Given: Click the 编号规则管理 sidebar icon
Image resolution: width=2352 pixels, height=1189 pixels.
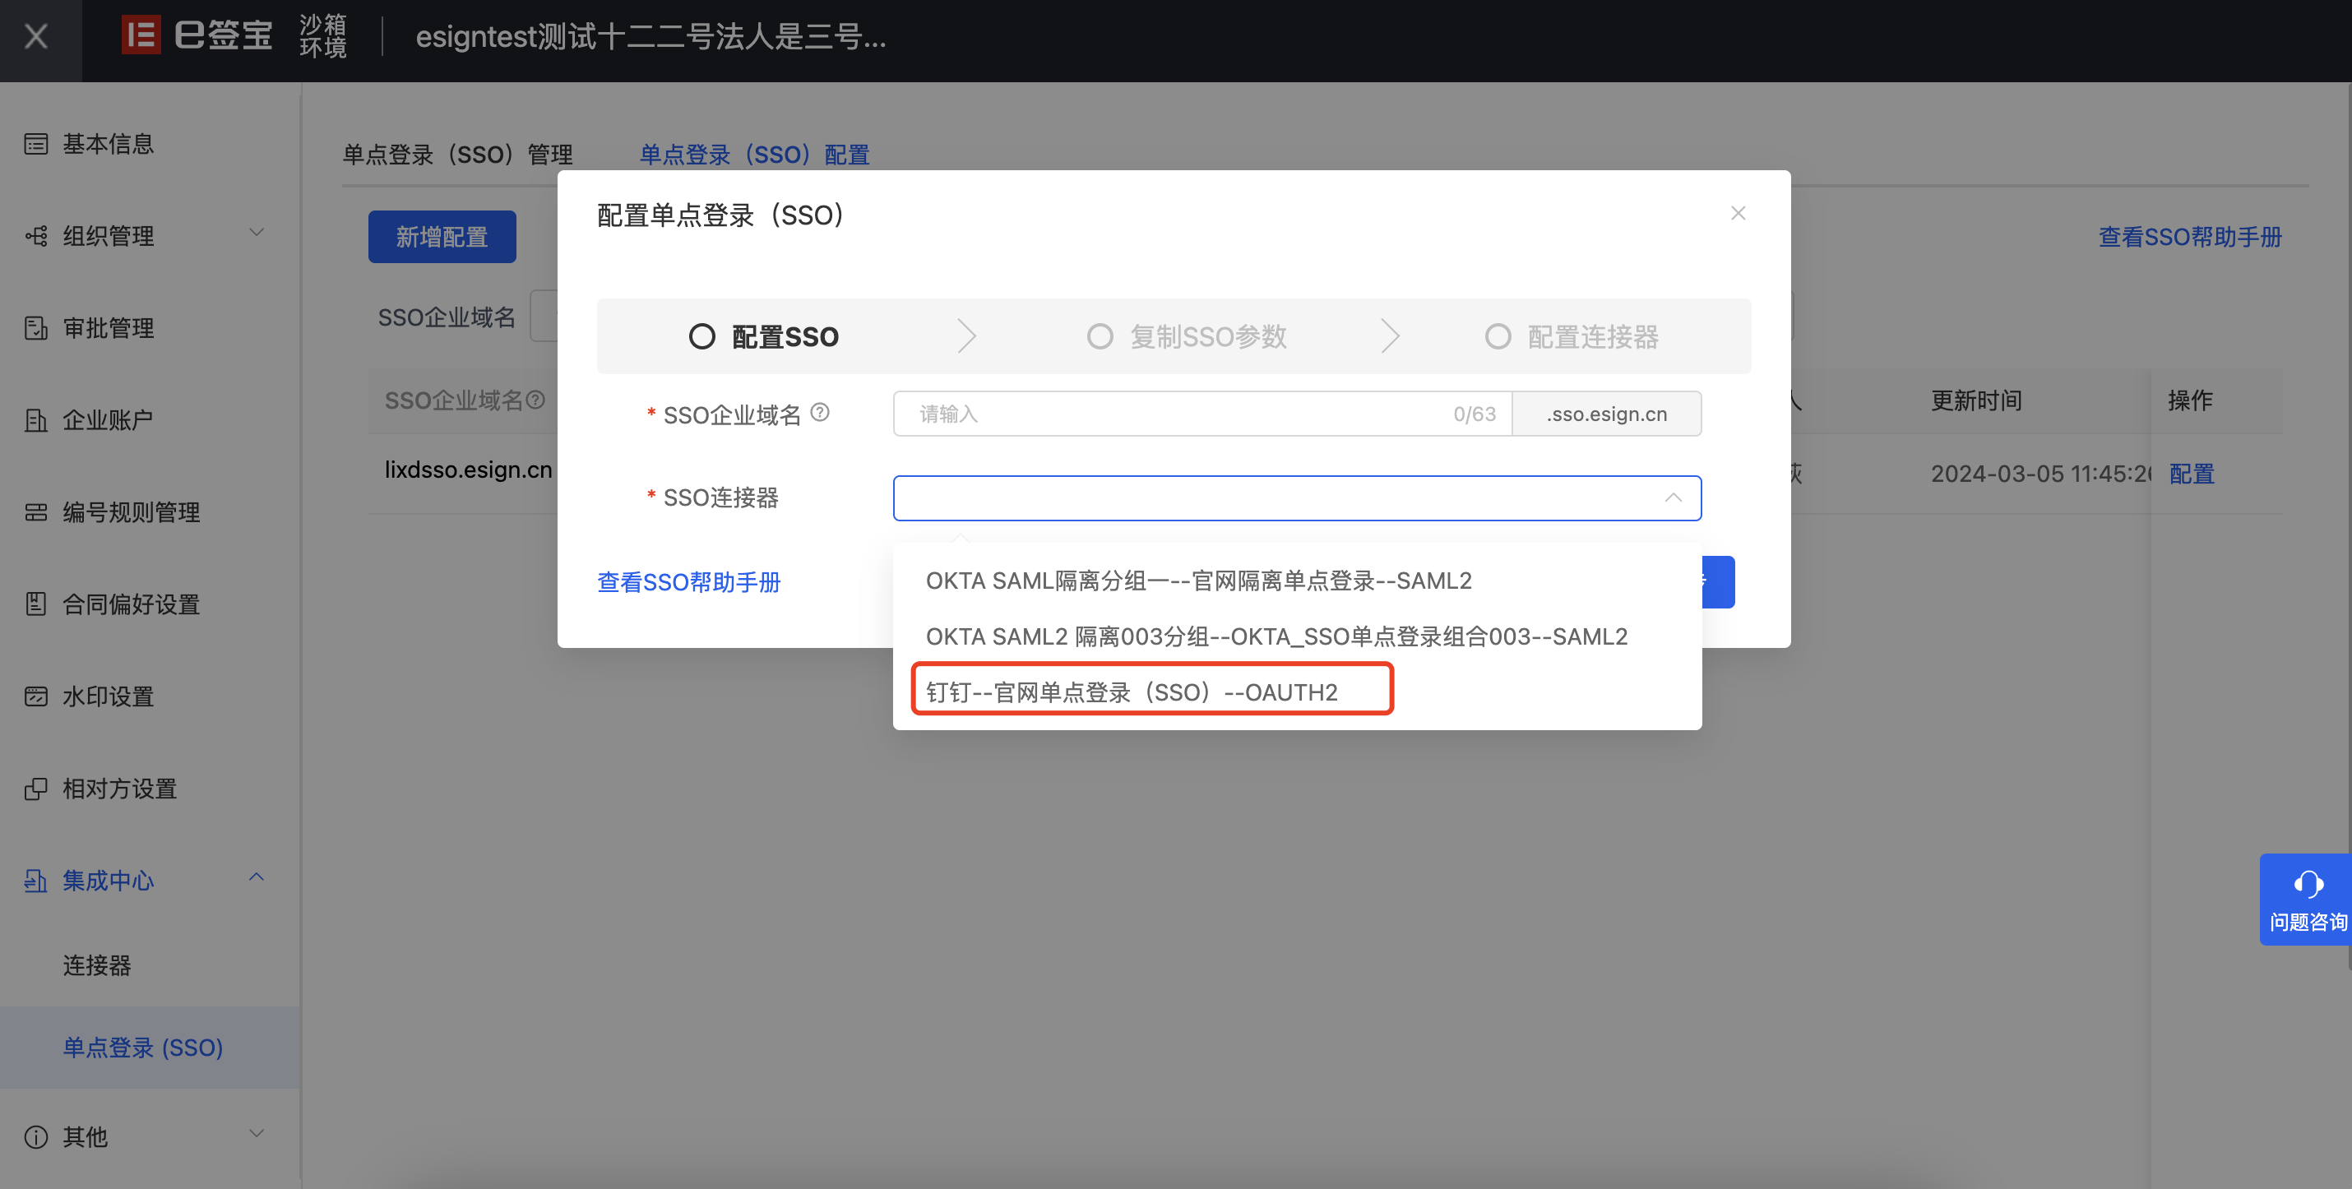Looking at the screenshot, I should [x=35, y=512].
